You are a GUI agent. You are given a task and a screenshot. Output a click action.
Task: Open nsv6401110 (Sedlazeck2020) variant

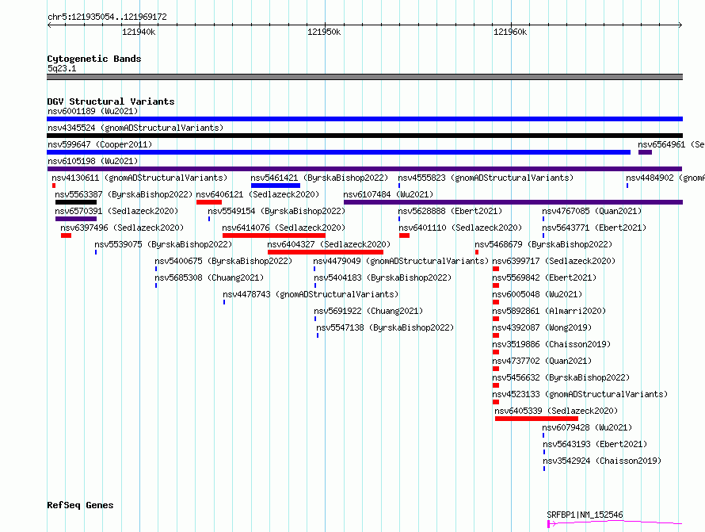(460, 228)
